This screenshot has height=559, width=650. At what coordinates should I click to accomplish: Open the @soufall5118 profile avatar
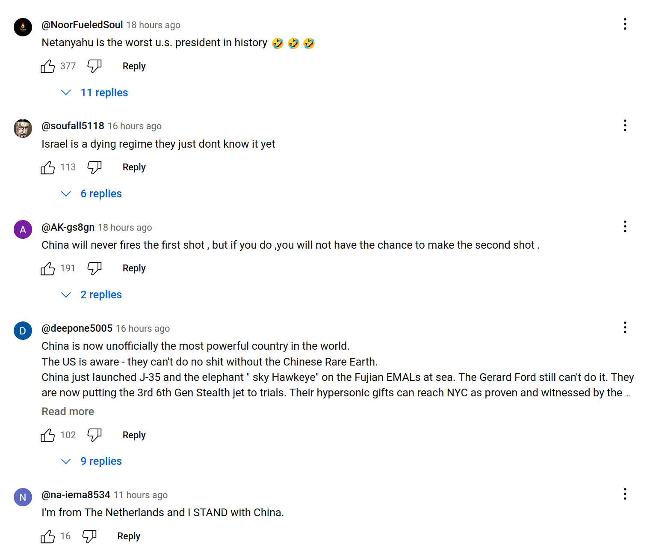tap(23, 128)
